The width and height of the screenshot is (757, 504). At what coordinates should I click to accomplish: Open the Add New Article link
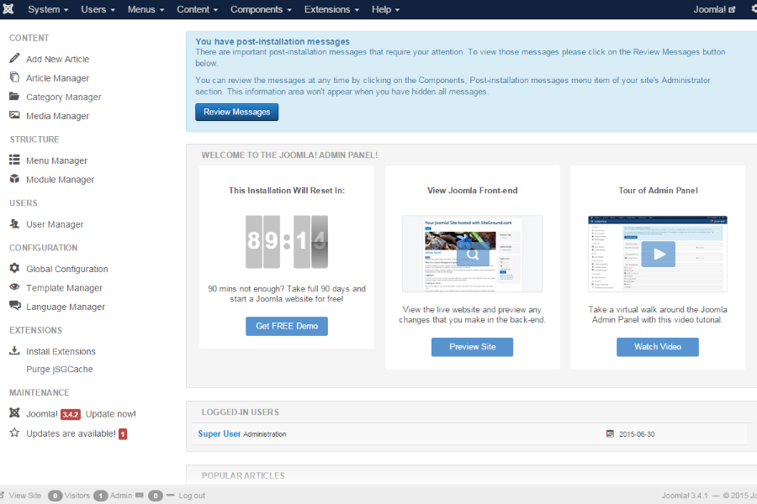pyautogui.click(x=57, y=59)
